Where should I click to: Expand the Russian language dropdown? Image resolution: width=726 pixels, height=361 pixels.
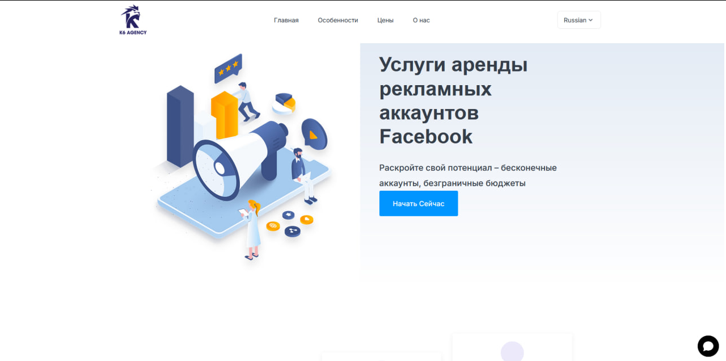point(579,20)
